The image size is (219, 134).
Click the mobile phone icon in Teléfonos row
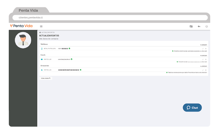[x=42, y=49]
